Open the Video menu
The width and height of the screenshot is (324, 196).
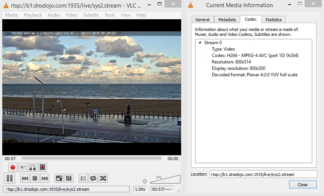(72, 15)
